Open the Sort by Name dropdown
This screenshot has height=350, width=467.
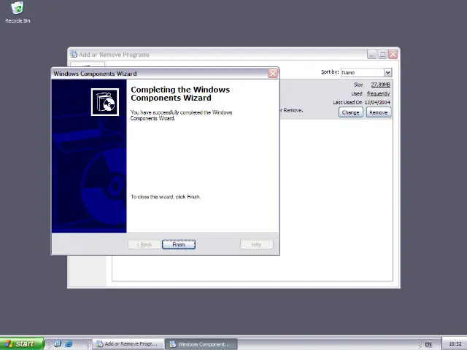(x=387, y=72)
